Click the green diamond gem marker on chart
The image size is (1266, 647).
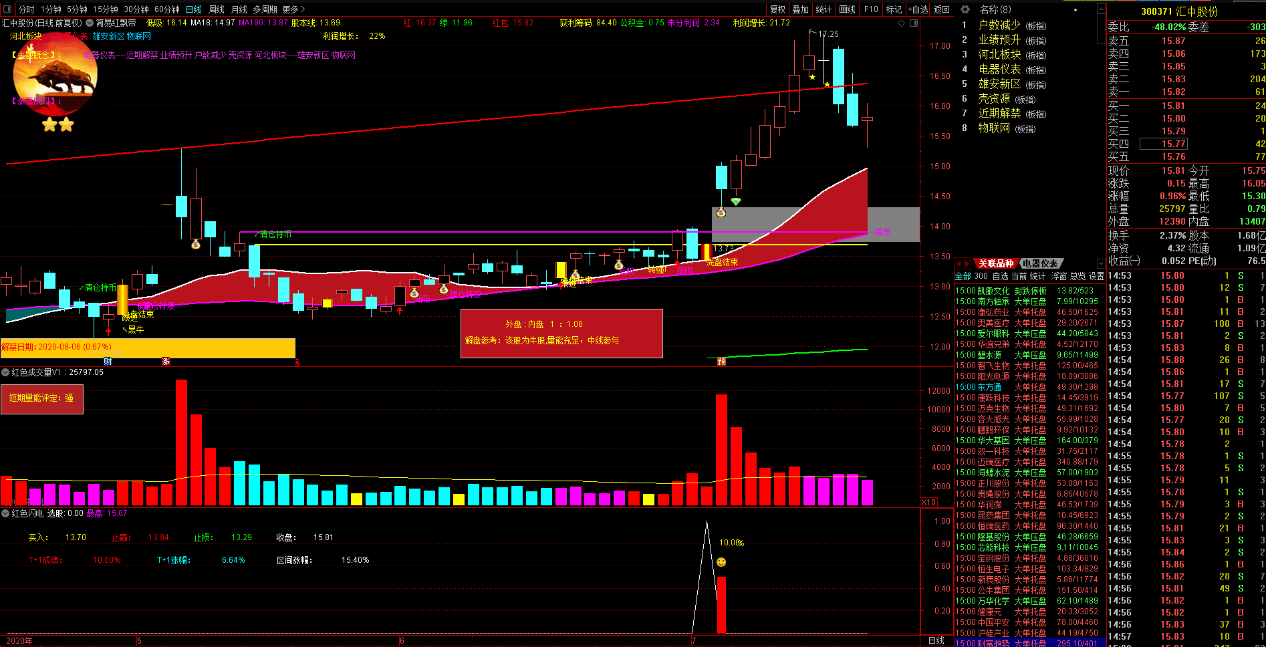[x=736, y=201]
